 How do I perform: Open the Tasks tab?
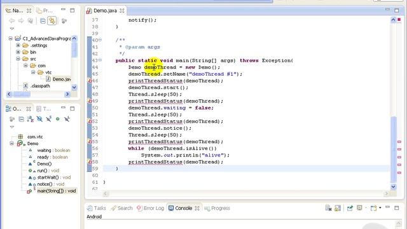(x=97, y=208)
